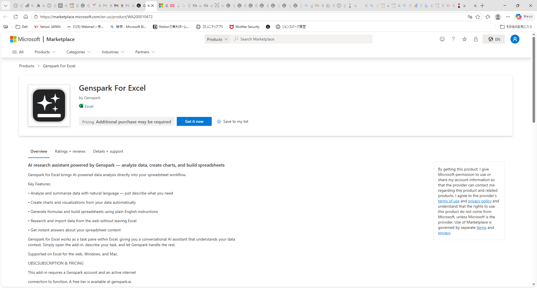Open the Products search scope dropdown
This screenshot has width=537, height=288.
[x=217, y=39]
